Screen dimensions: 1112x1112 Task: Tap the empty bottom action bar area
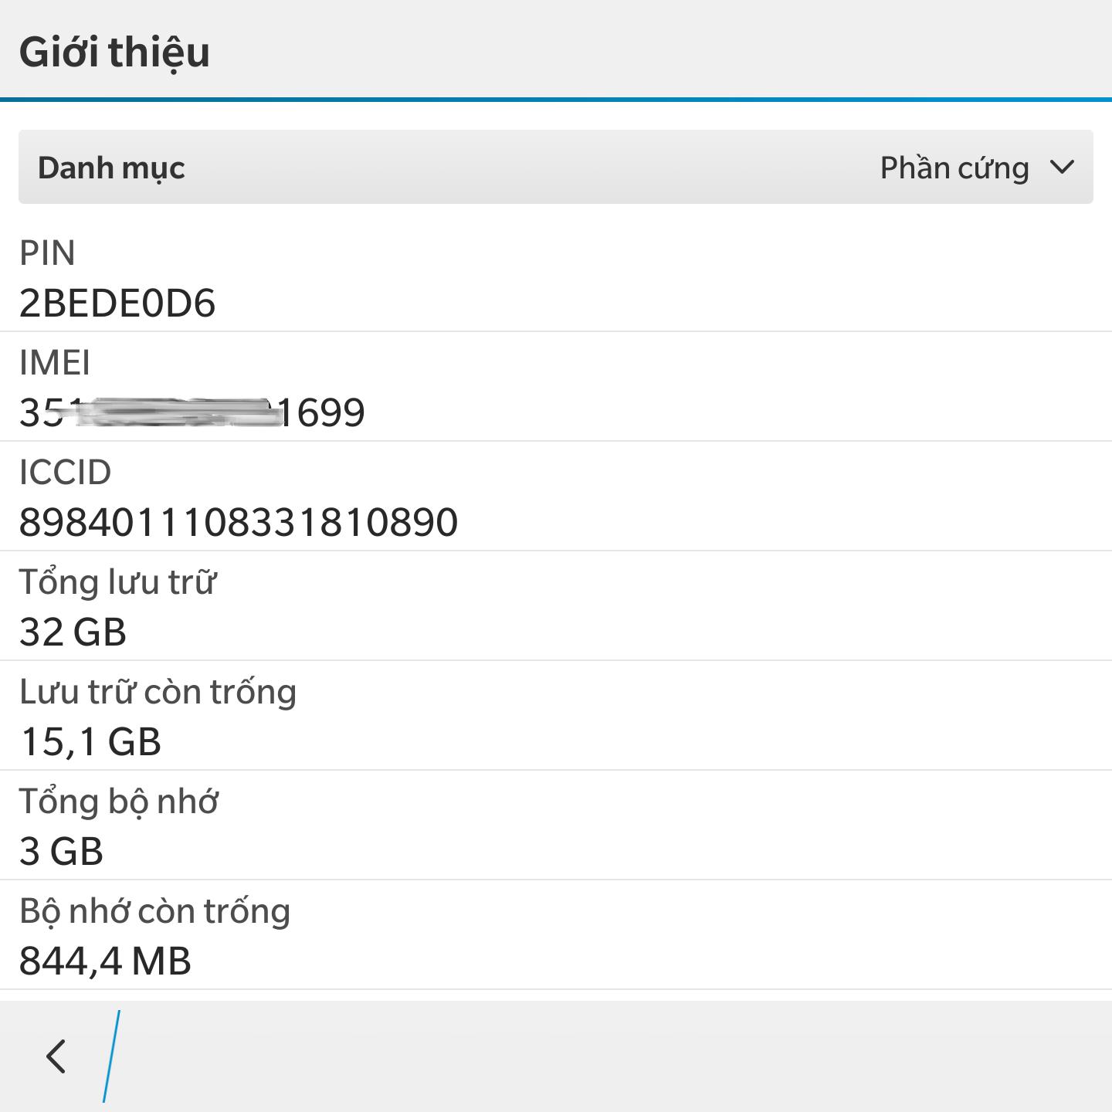[618, 1056]
